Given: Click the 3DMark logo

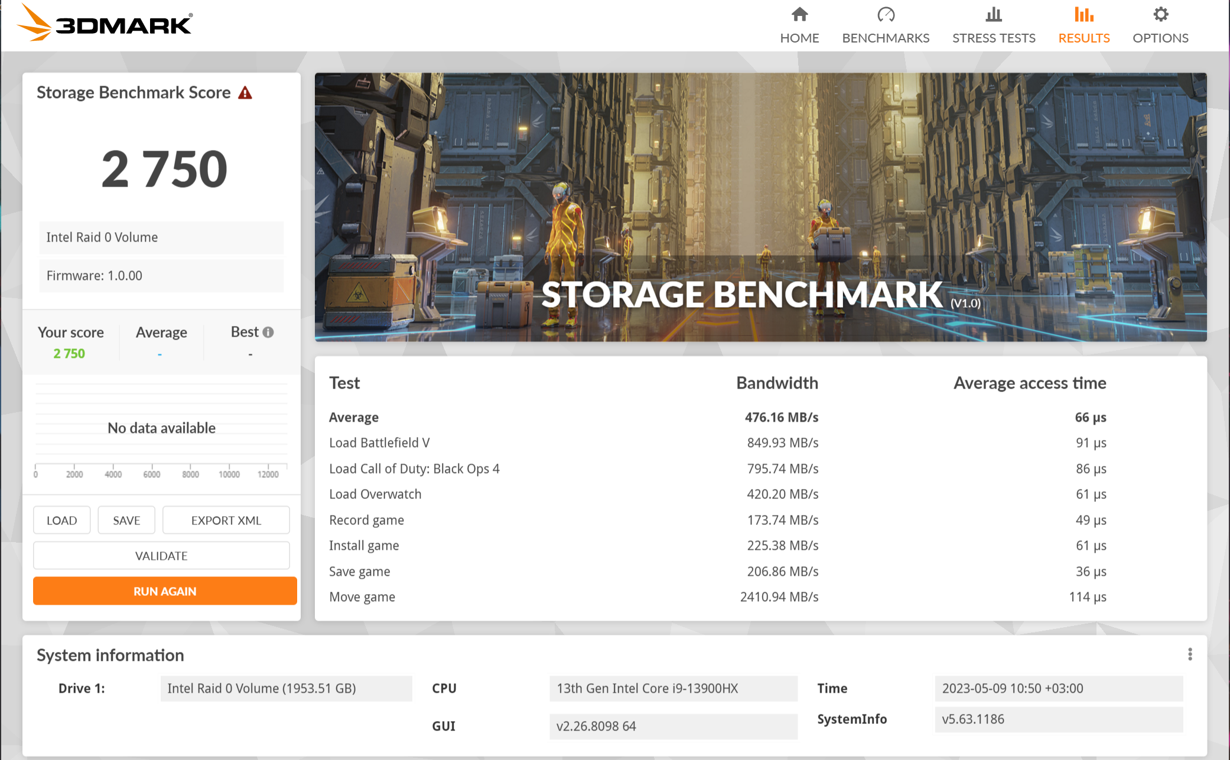Looking at the screenshot, I should click(x=105, y=22).
